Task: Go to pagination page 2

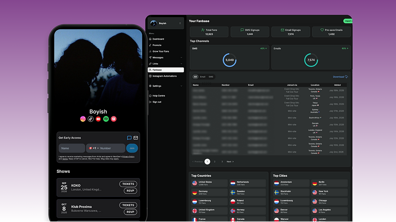Action: [215, 162]
